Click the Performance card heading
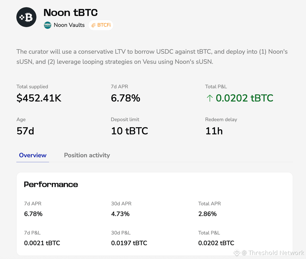This screenshot has height=259, width=306. [51, 184]
